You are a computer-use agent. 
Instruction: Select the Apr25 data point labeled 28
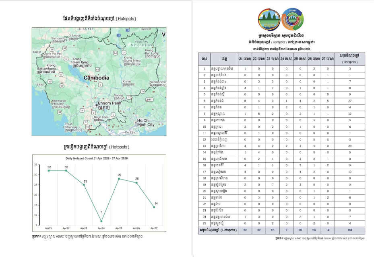coord(120,179)
